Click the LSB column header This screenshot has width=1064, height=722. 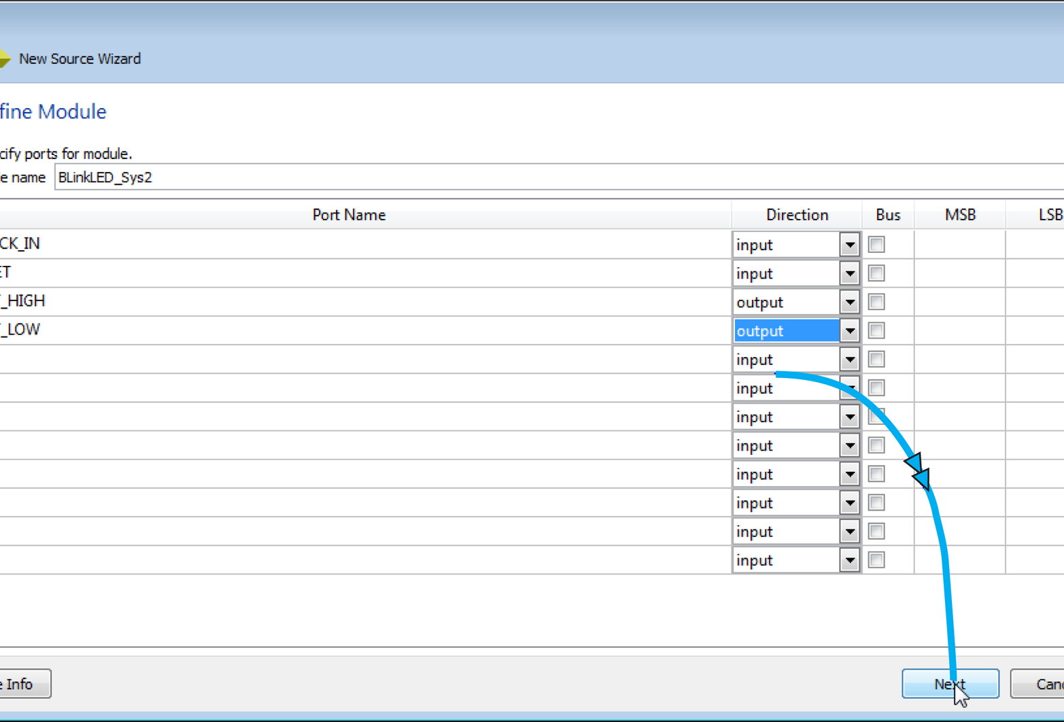tap(1035, 215)
